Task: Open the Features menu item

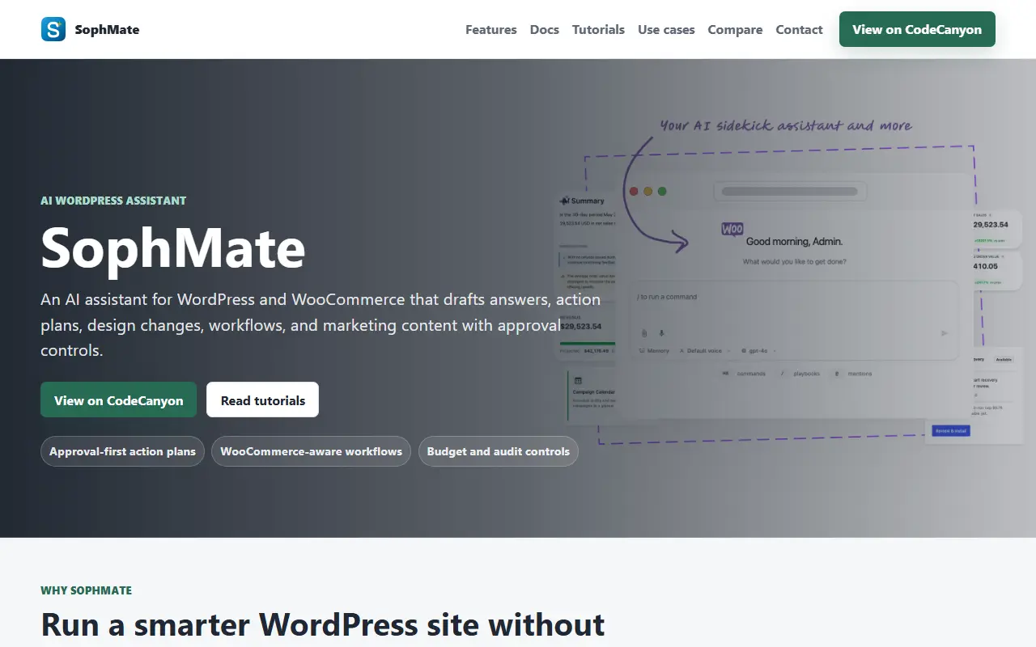Action: (491, 29)
